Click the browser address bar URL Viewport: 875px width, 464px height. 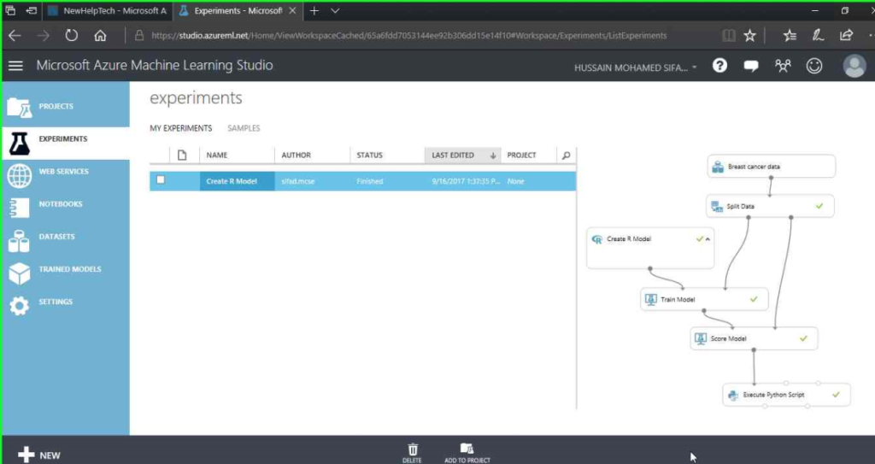408,36
